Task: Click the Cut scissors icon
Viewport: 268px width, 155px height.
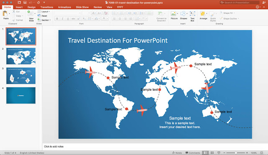Action: pos(14,11)
